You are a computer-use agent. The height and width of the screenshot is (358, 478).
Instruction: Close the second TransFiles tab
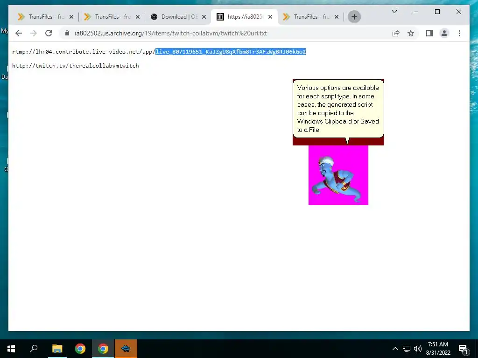[138, 17]
